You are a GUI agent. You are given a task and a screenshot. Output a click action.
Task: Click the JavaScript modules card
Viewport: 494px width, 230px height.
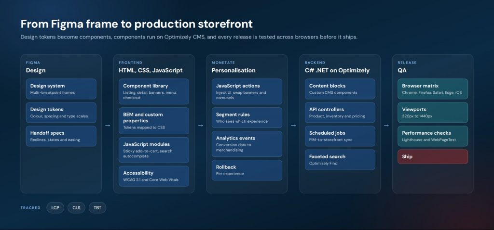(x=154, y=150)
